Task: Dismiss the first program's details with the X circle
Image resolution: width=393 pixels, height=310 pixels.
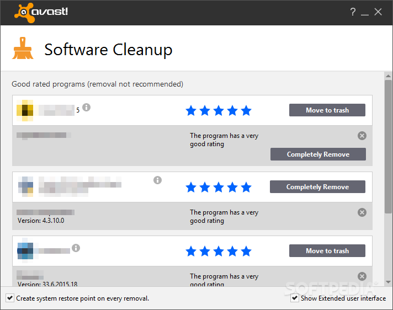Action: [x=362, y=136]
